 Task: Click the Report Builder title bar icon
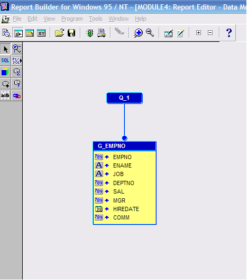[5, 7]
